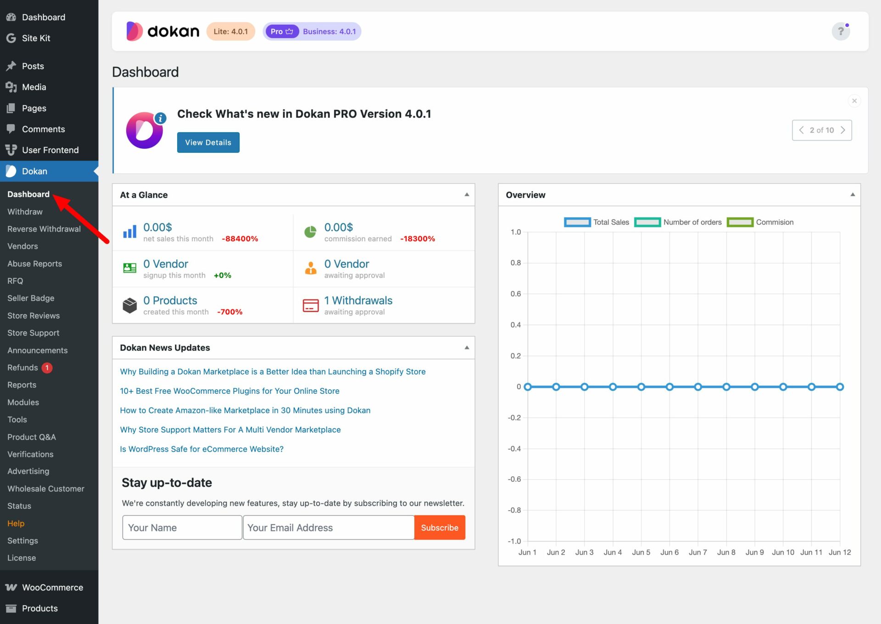Click the Media icon in sidebar

tap(11, 87)
